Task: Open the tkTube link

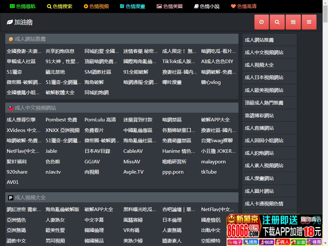Action: (209, 172)
